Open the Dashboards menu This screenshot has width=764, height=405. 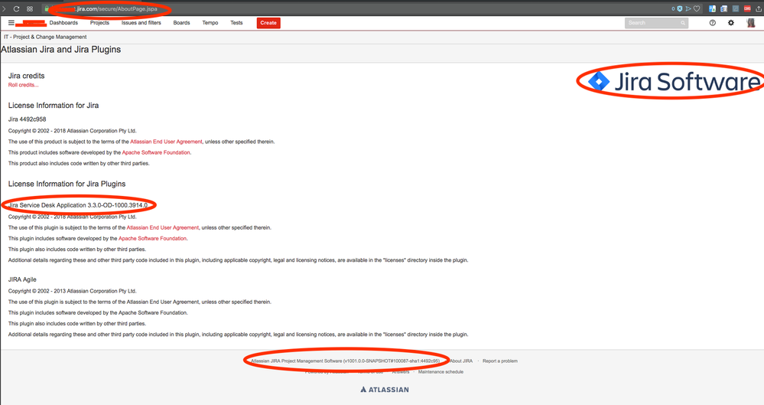[x=63, y=22]
